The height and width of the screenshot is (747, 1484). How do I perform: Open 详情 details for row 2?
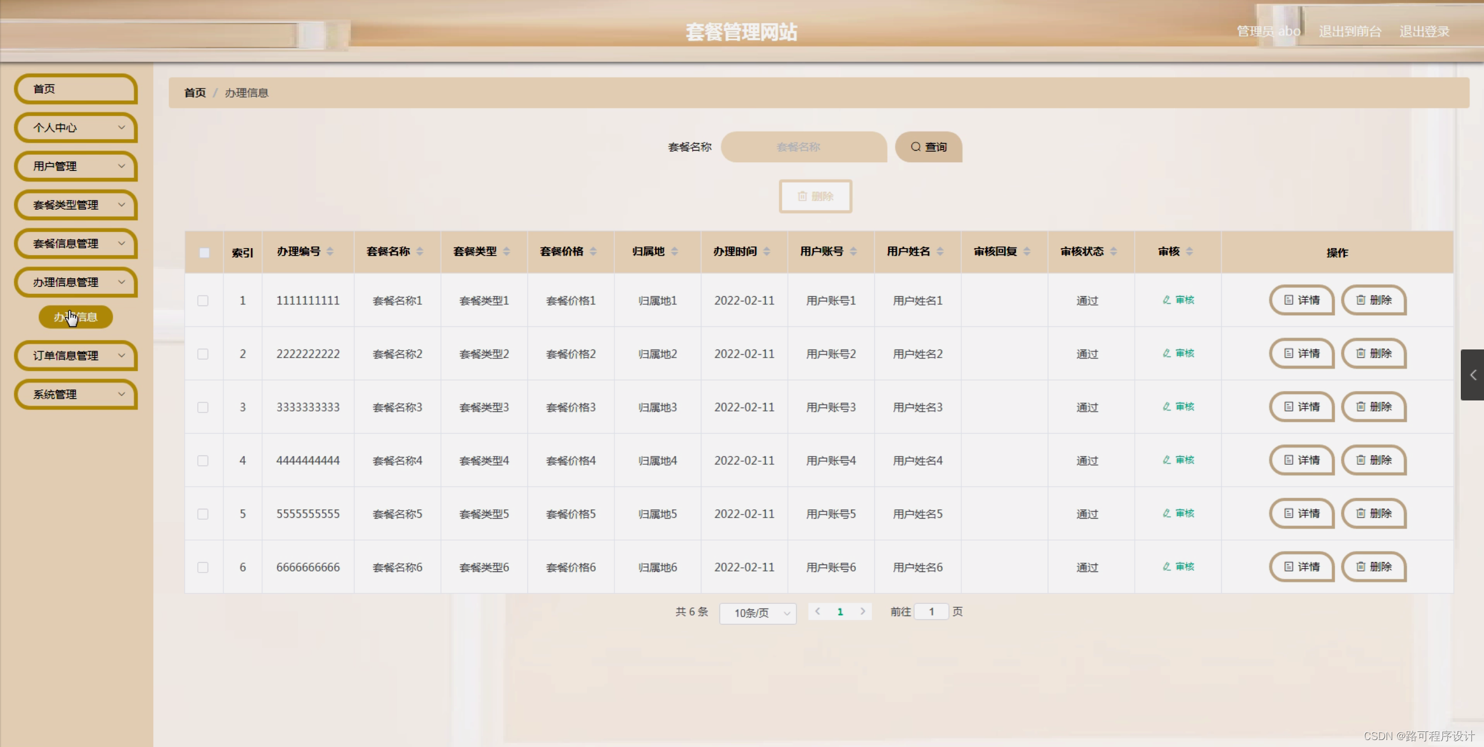(1301, 354)
